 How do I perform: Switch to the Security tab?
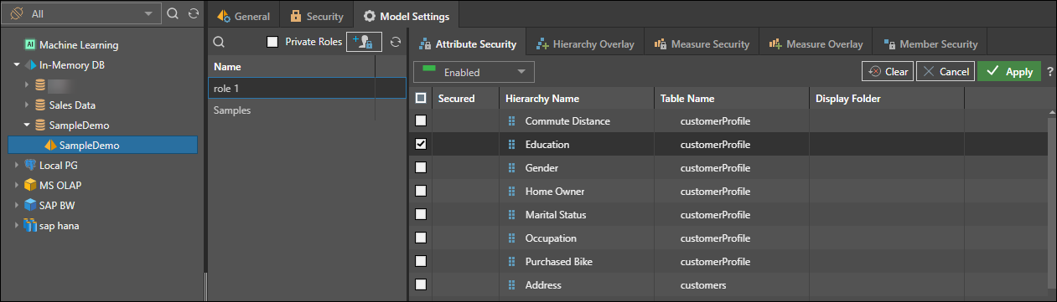(x=317, y=16)
